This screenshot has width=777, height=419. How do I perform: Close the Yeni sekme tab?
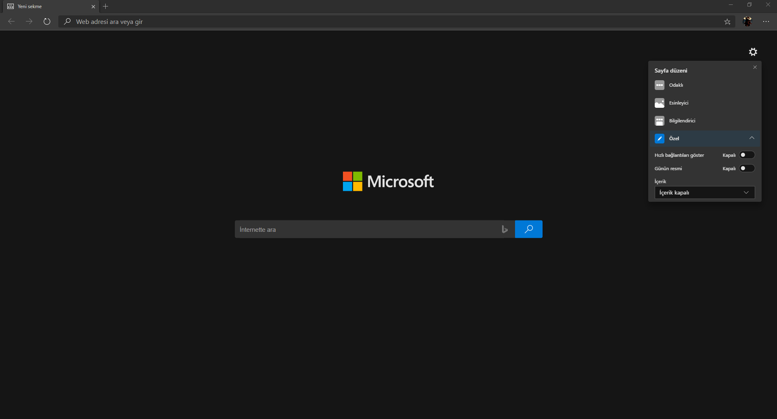[x=93, y=6]
